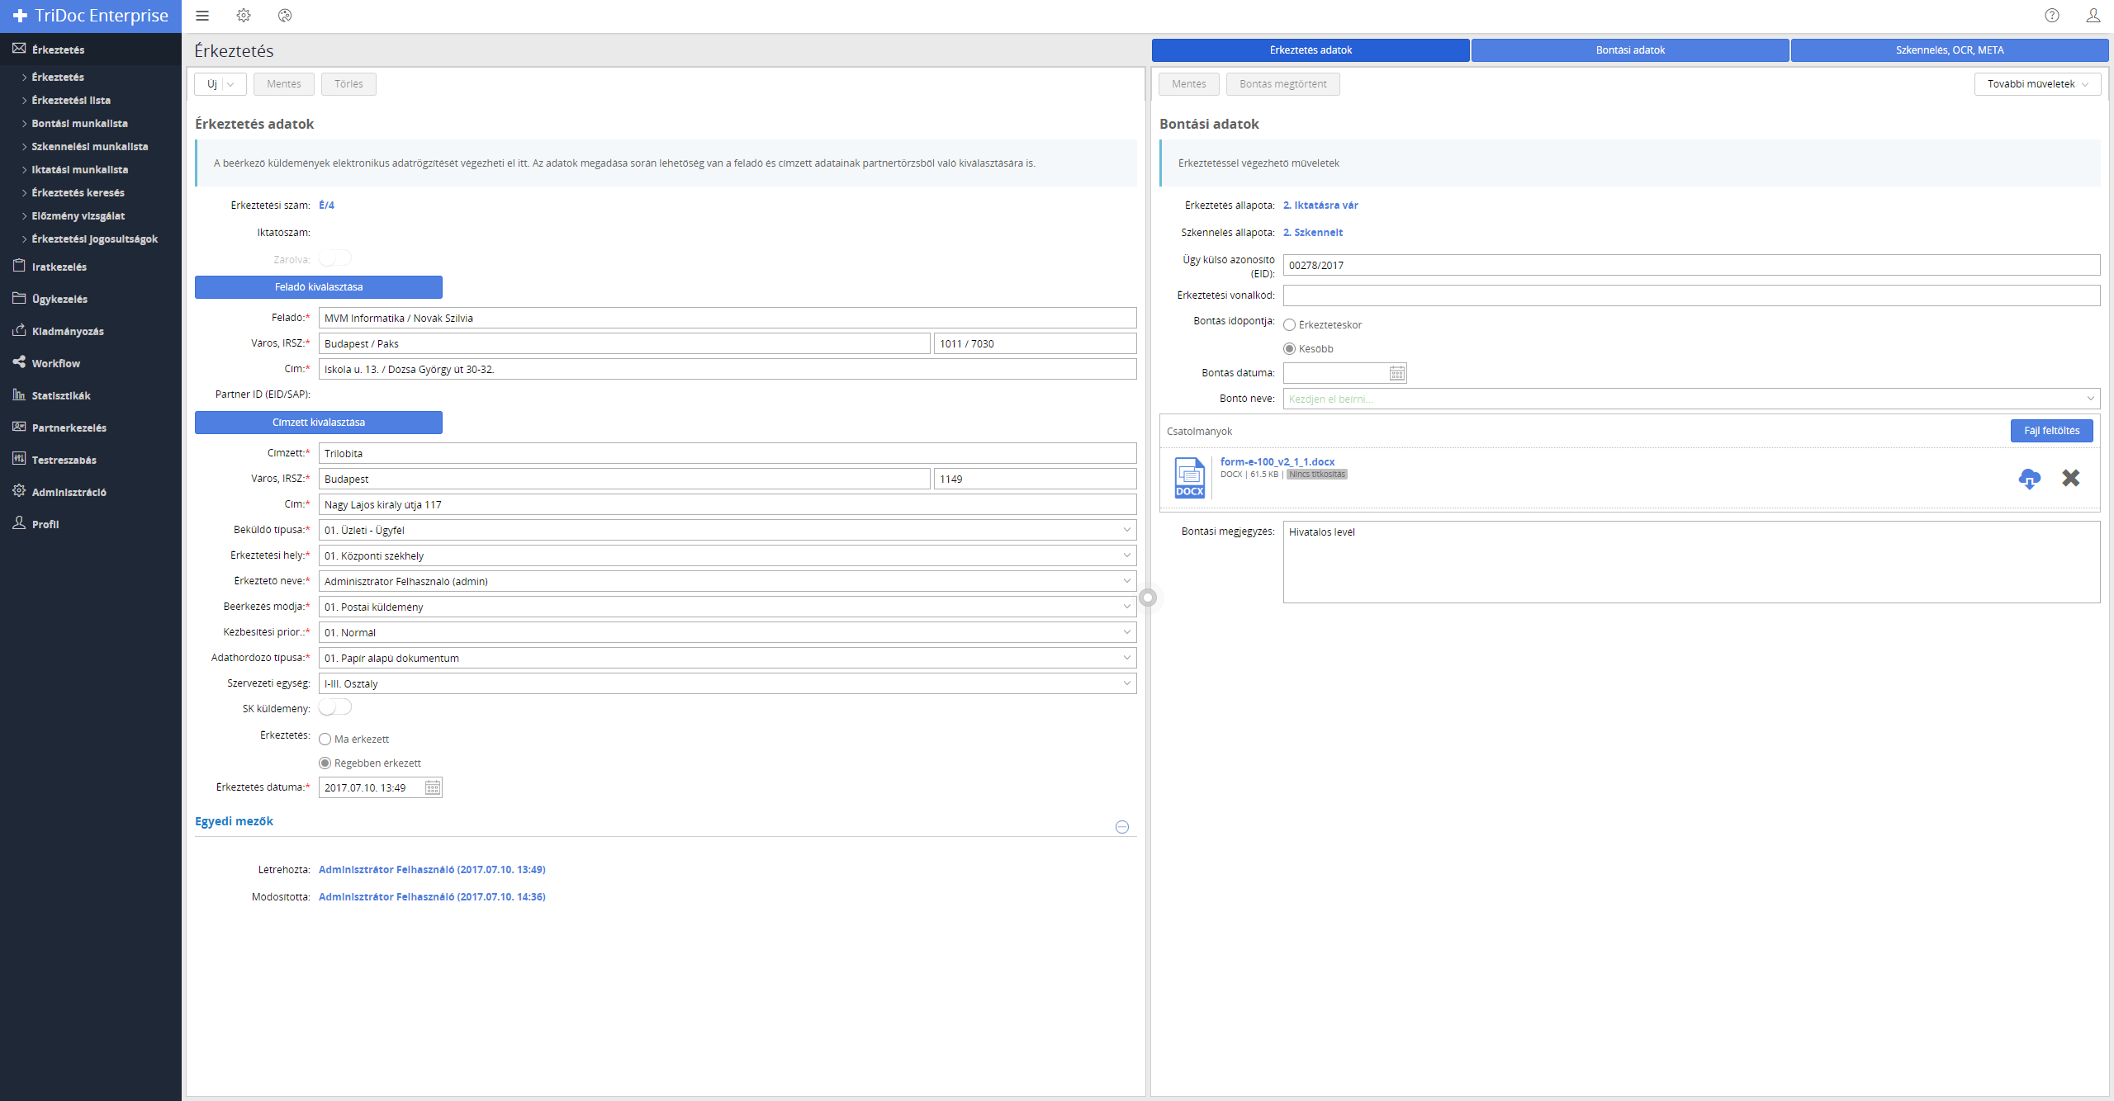Open calendar for Érkeztetés dátuma
Viewport: 2114px width, 1101px height.
point(433,788)
